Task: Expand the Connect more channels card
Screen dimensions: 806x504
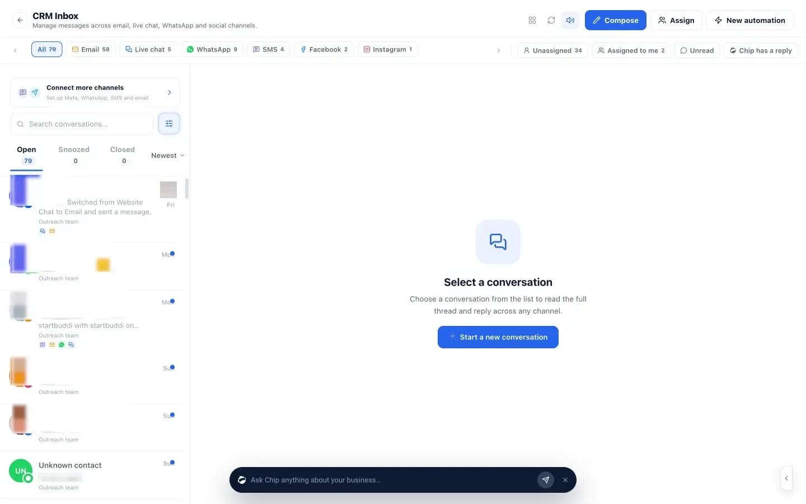Action: [x=95, y=92]
